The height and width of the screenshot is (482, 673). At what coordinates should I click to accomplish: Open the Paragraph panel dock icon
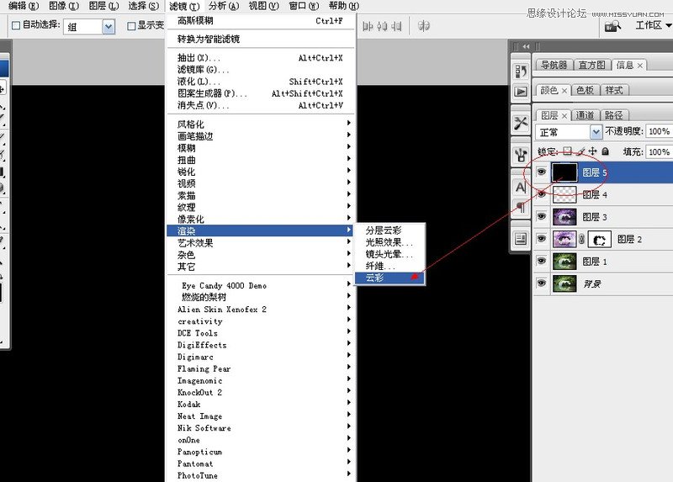click(x=521, y=208)
